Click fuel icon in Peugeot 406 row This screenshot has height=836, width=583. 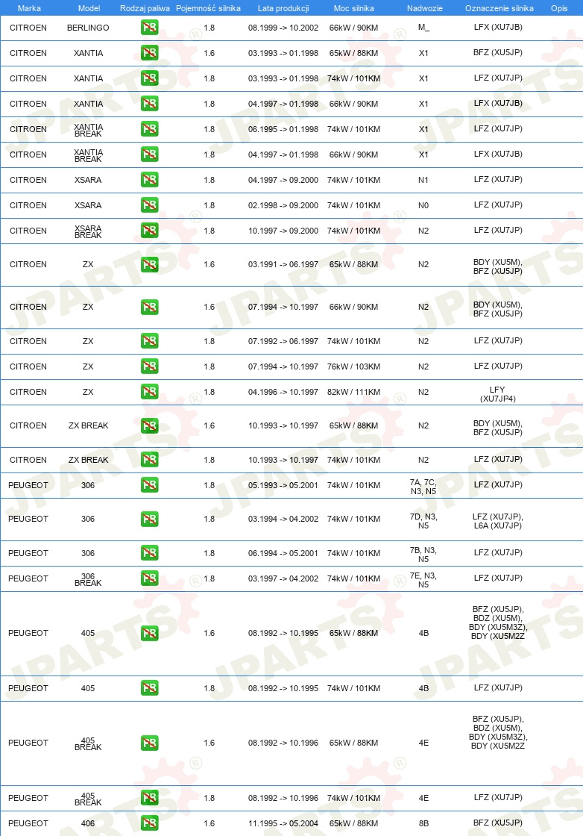pos(150,823)
